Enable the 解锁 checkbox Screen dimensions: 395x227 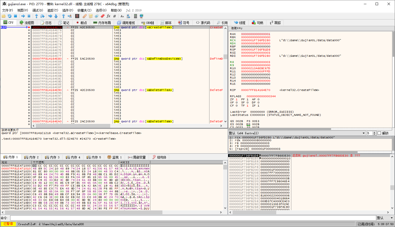pos(379,133)
